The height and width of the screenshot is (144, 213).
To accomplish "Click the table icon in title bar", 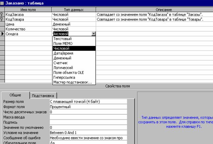I will (x=2, y=3).
